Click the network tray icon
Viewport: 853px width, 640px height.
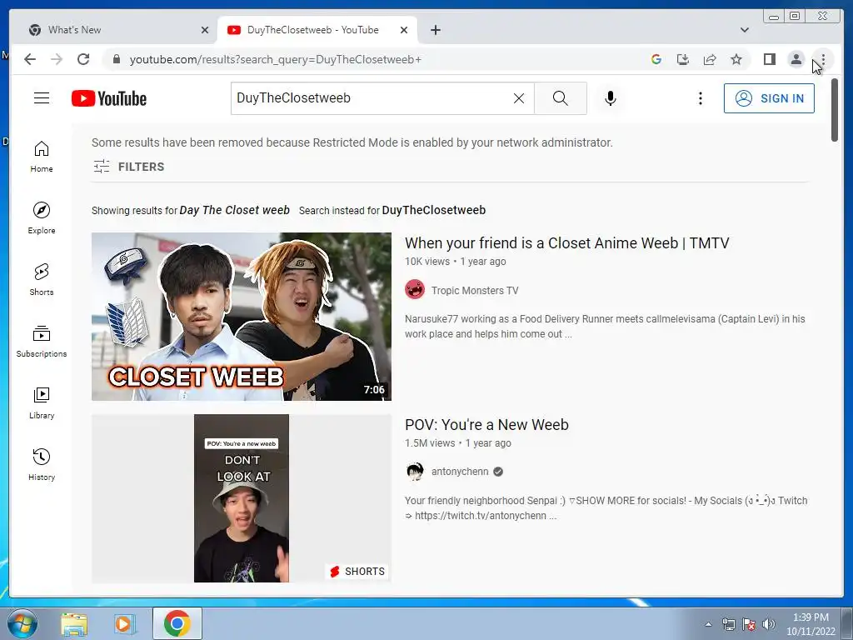point(728,624)
